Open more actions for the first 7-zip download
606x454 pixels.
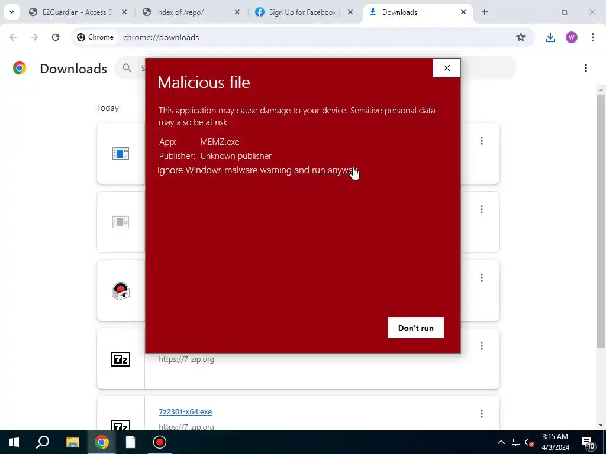click(482, 346)
